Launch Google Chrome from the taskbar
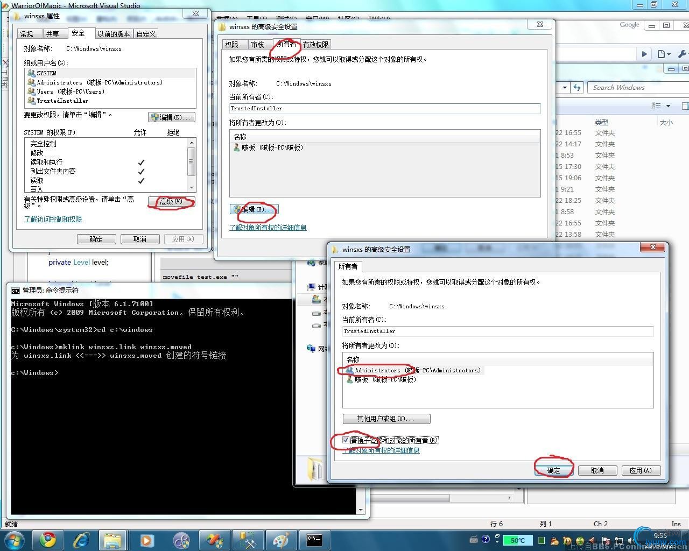This screenshot has height=551, width=689. 48,540
